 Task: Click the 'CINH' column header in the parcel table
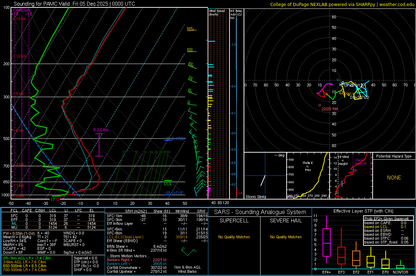[40, 210]
